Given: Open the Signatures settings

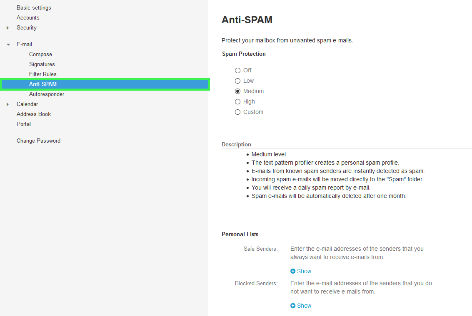Looking at the screenshot, I should 42,64.
